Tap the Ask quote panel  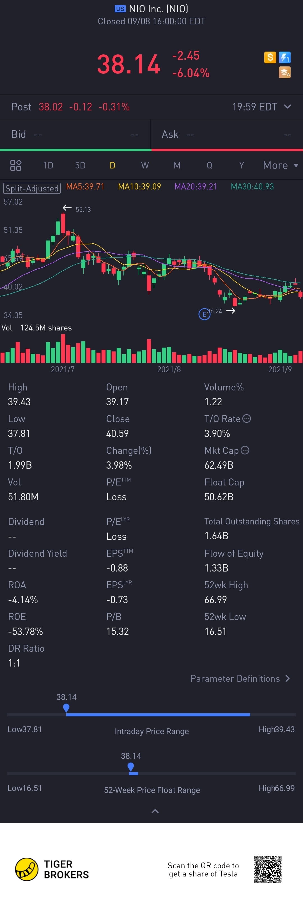point(227,135)
